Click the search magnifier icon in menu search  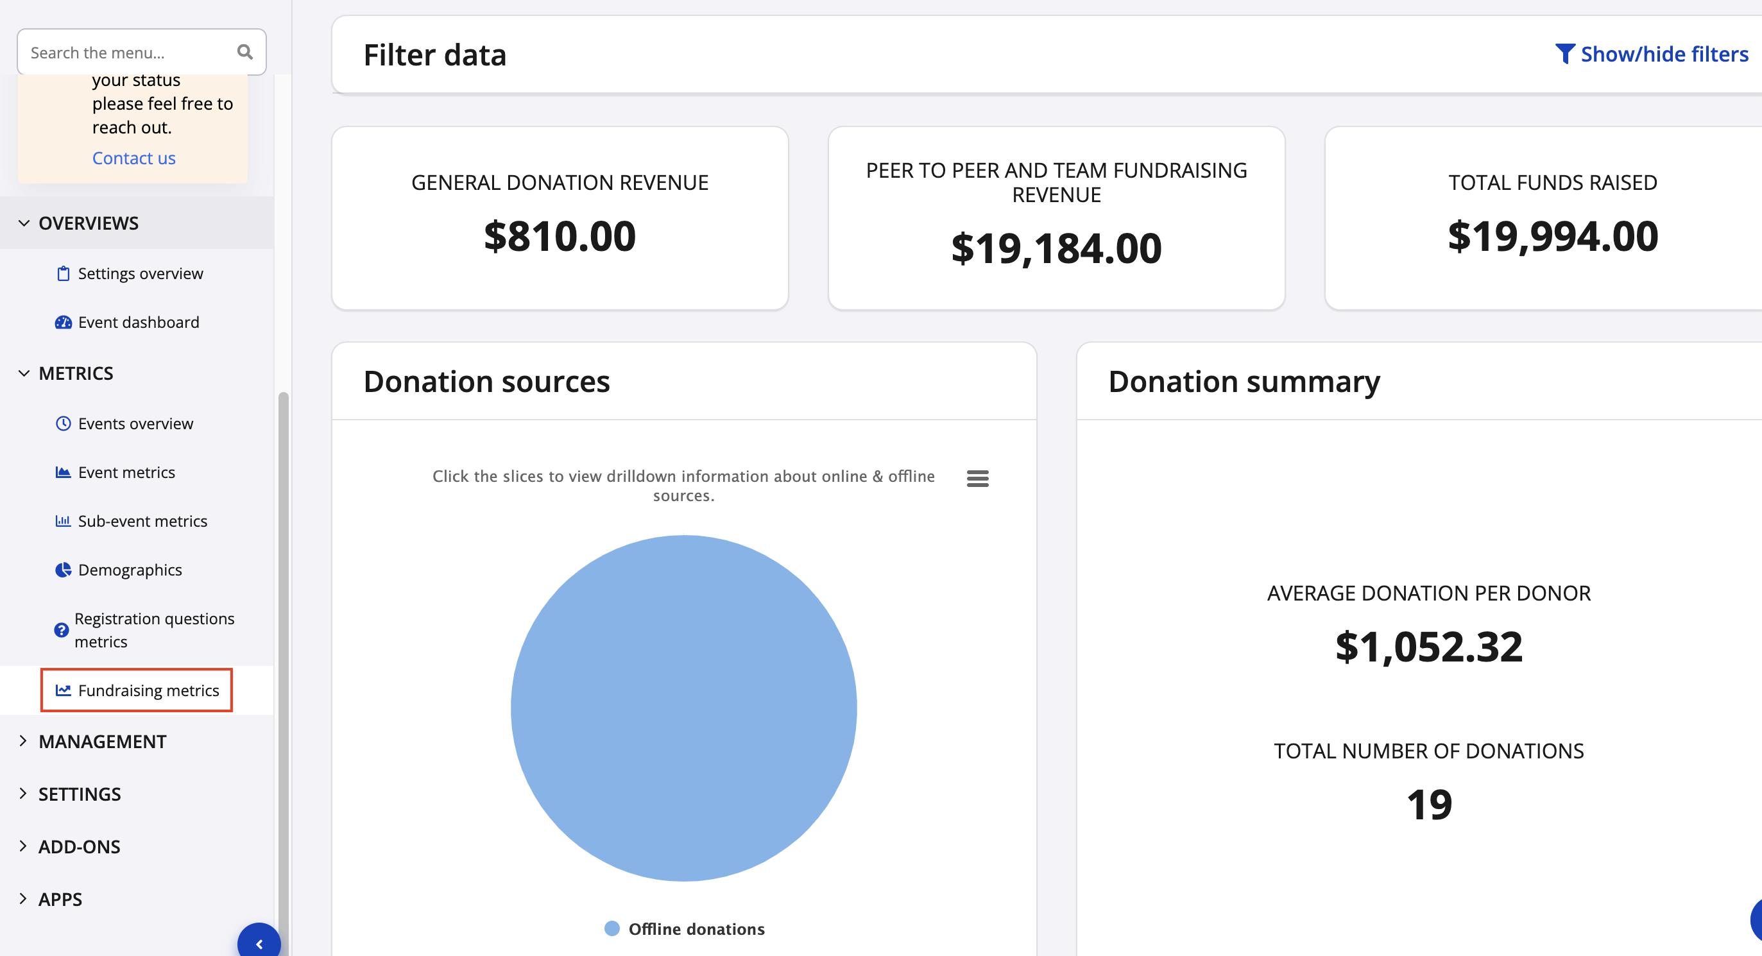click(x=245, y=52)
